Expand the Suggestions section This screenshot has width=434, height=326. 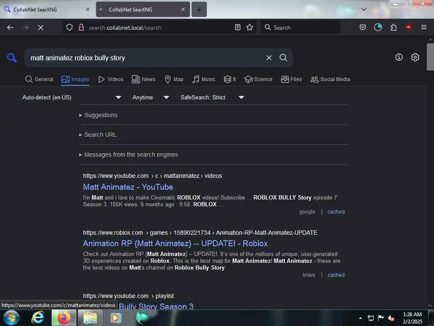(98, 115)
